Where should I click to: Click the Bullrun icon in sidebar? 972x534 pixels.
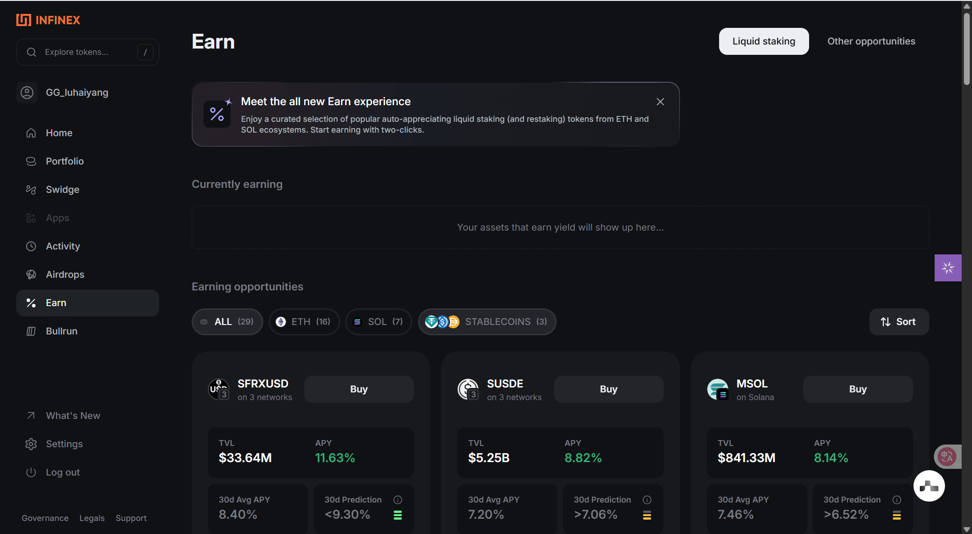pos(31,331)
